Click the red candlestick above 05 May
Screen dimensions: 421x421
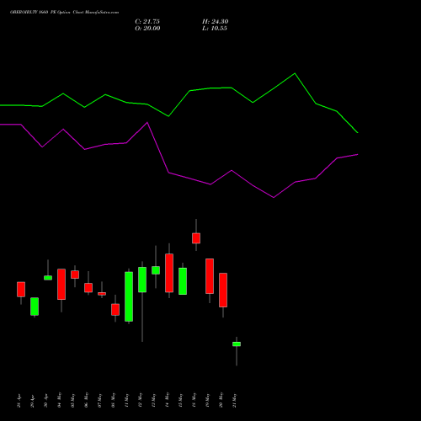pyautogui.click(x=75, y=274)
